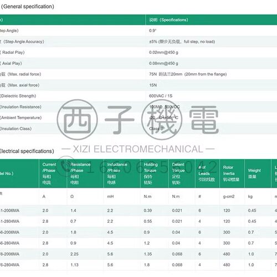This screenshot has height=277, width=277.
Task: Click the "(General specification)" heading
Action: (28, 7)
